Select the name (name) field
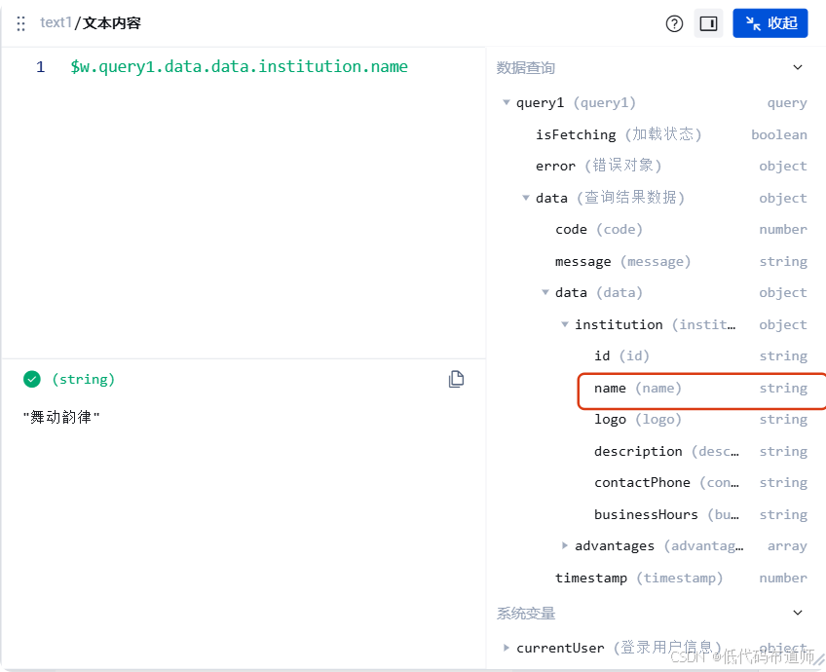The width and height of the screenshot is (826, 672). [x=701, y=390]
